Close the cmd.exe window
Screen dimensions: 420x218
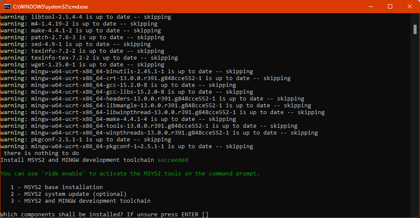coord(409,6)
